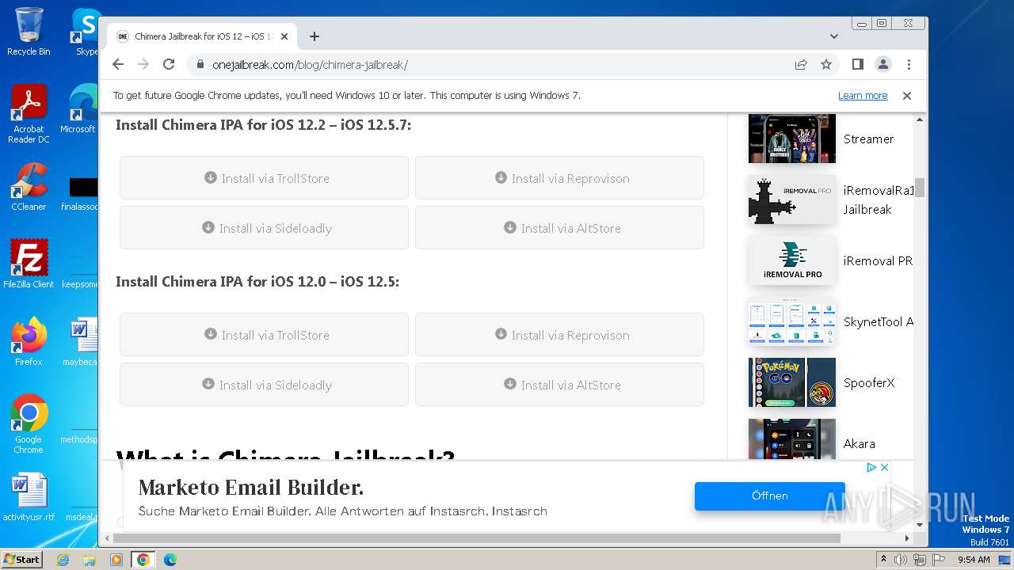Click the scroll-down arrow of the window scrollbar
The image size is (1014, 570).
click(x=919, y=525)
